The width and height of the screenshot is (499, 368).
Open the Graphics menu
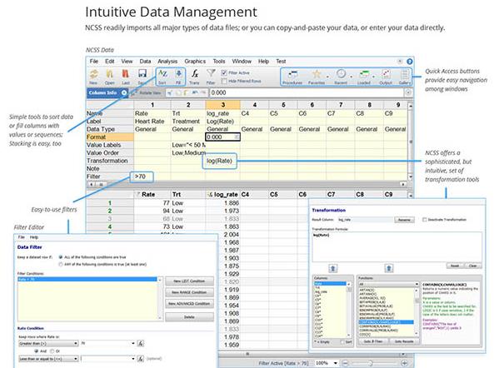click(195, 61)
